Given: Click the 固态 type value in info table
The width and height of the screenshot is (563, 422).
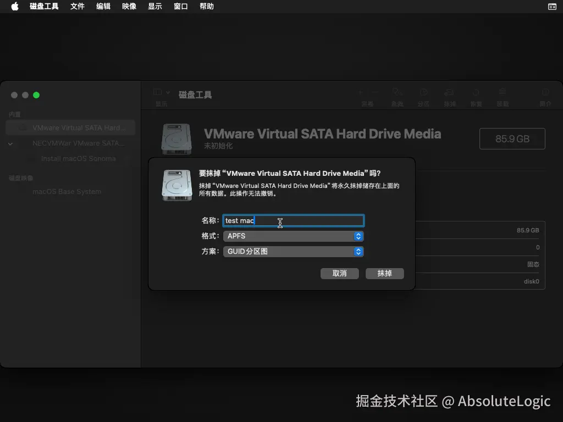Looking at the screenshot, I should [x=533, y=264].
